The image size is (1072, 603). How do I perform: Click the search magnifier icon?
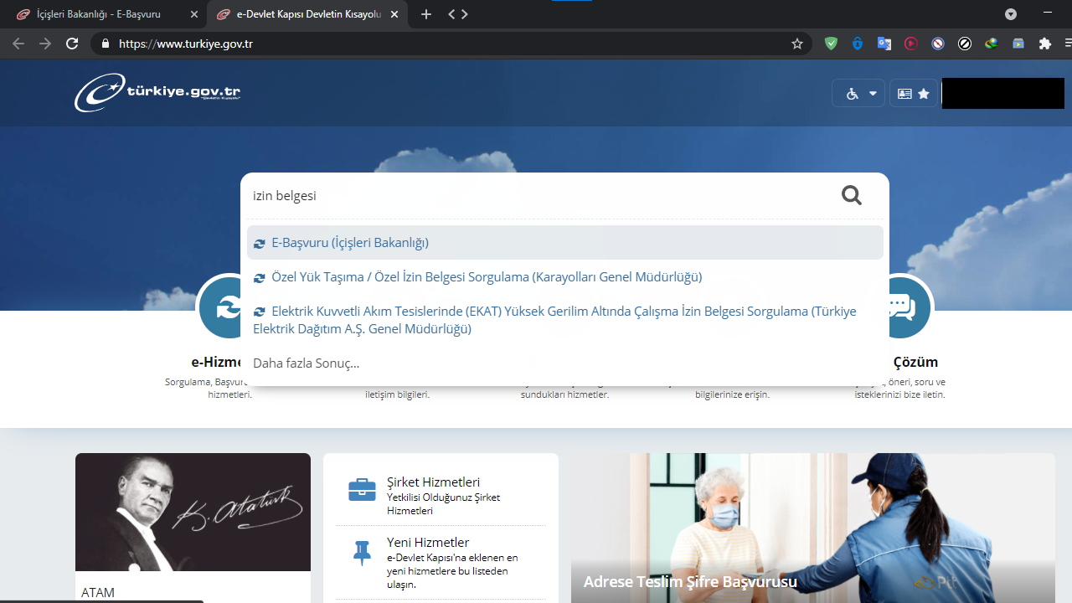(851, 196)
